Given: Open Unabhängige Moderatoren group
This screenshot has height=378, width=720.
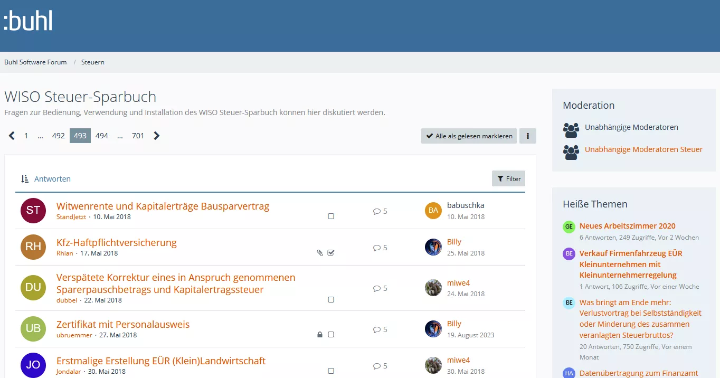Looking at the screenshot, I should [x=631, y=127].
